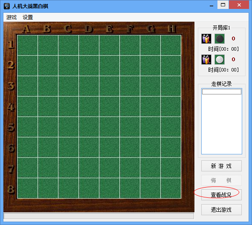Open the 设置 menu
This screenshot has width=252, height=225.
coord(28,17)
